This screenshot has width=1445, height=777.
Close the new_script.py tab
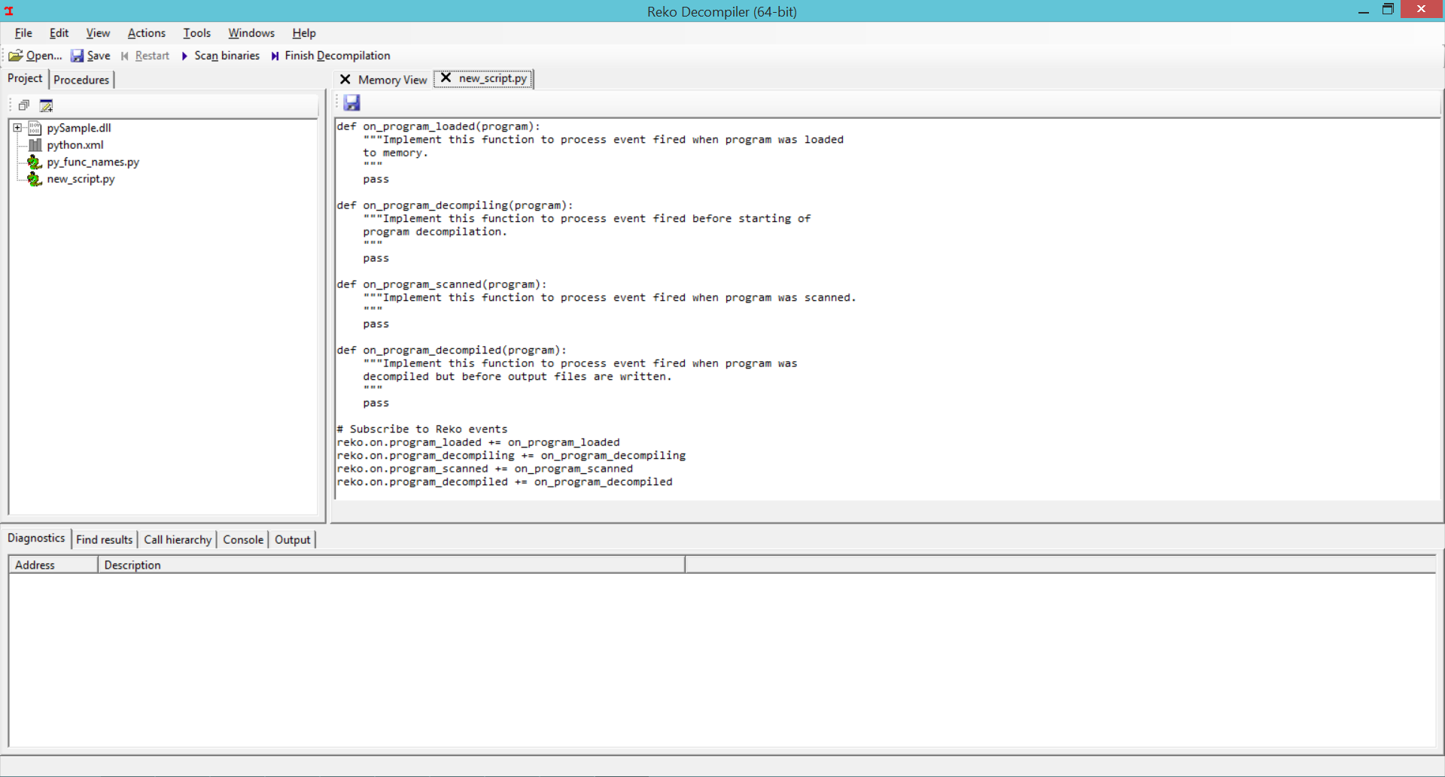coord(446,77)
